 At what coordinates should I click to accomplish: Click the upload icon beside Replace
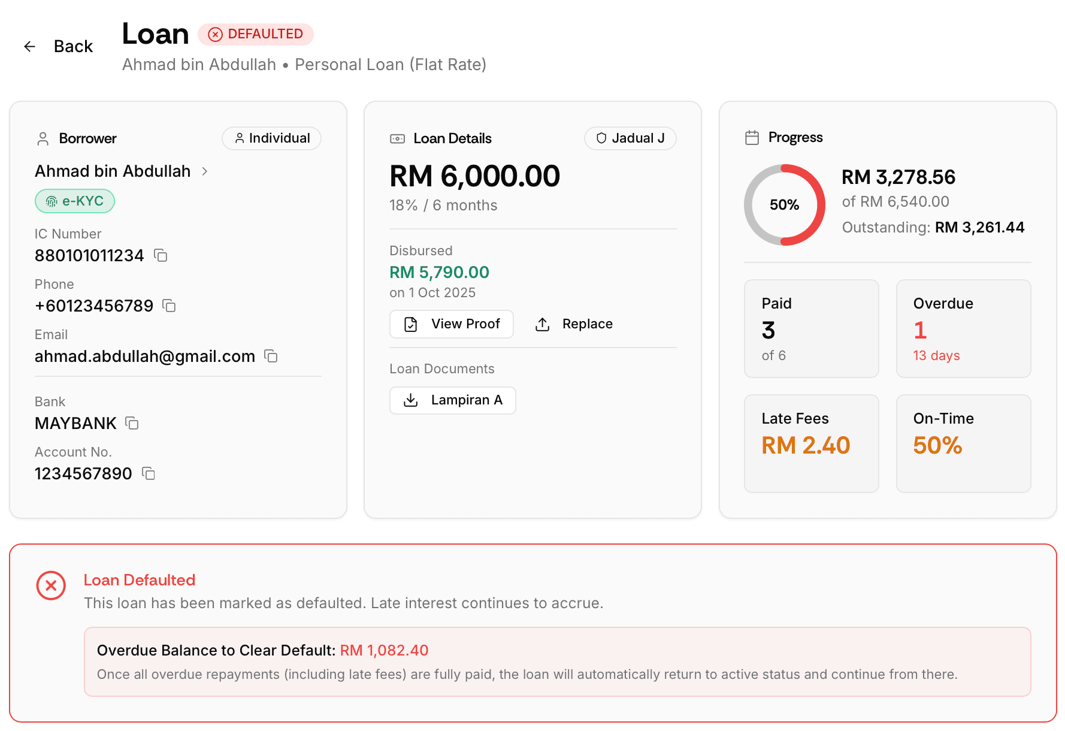point(542,324)
